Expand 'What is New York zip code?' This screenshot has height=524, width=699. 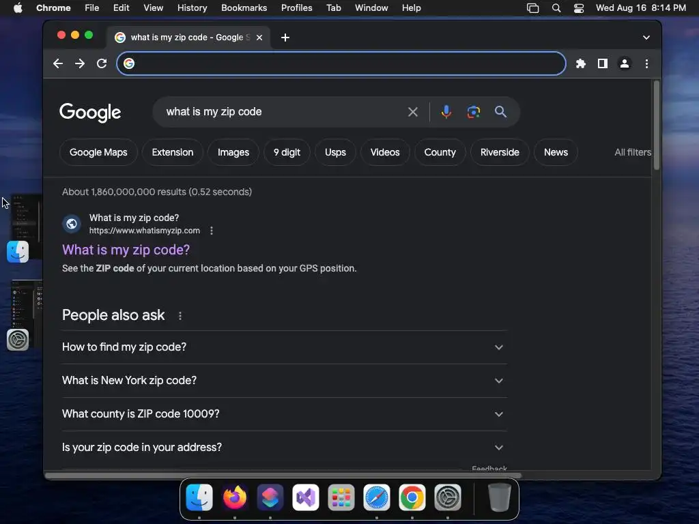click(285, 381)
